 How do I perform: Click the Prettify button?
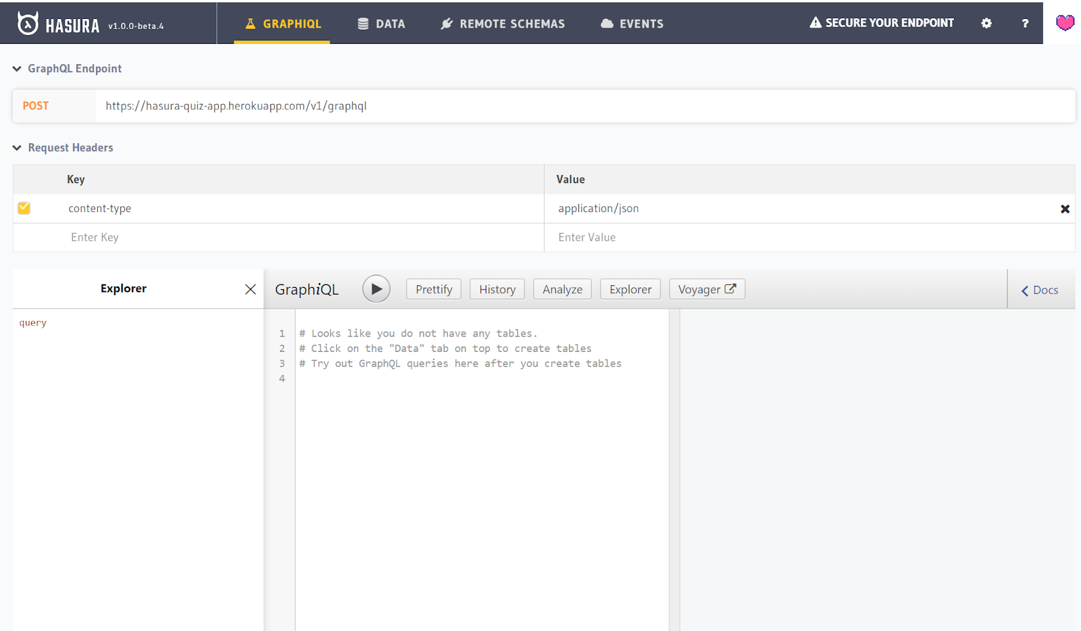(x=434, y=289)
